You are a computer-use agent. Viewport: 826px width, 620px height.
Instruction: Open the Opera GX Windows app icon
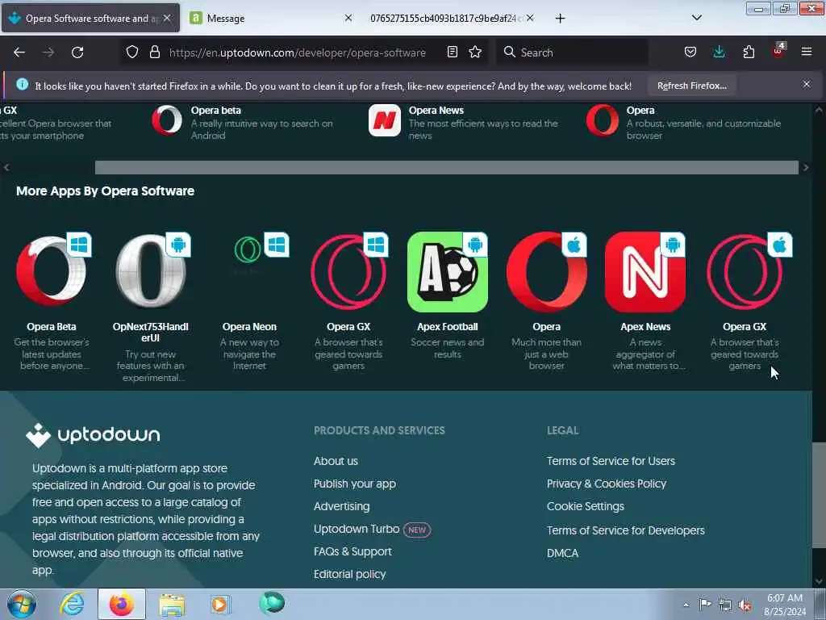(x=348, y=272)
